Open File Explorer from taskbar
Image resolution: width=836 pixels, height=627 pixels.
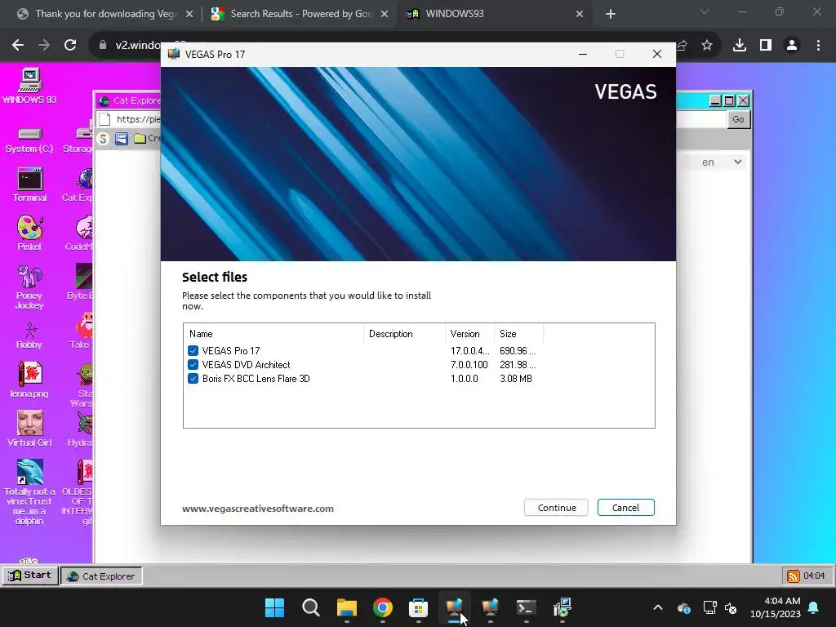click(x=346, y=607)
